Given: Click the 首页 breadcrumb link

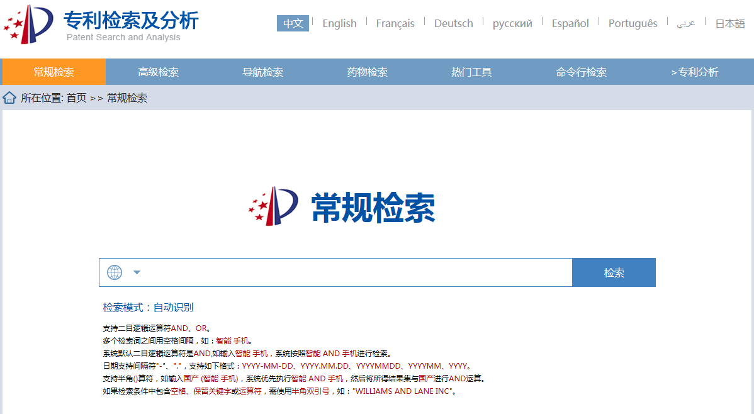Looking at the screenshot, I should click(x=76, y=98).
